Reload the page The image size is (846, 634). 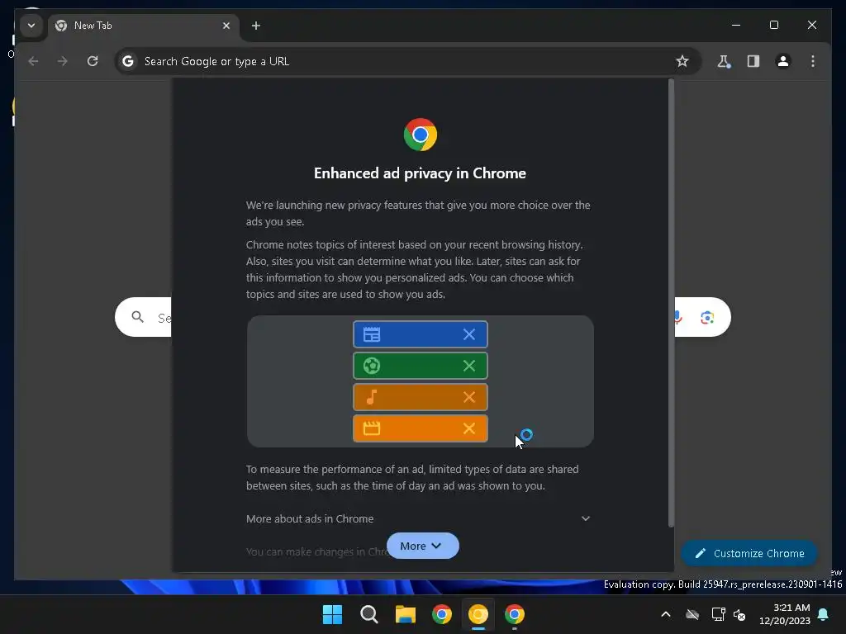click(x=93, y=61)
